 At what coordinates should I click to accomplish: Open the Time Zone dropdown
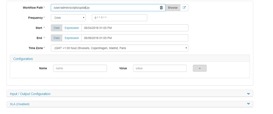click(119, 48)
